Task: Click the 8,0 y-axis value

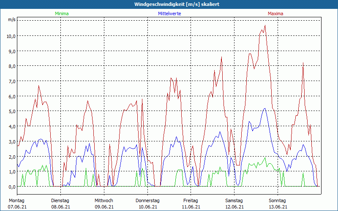Action: point(12,66)
